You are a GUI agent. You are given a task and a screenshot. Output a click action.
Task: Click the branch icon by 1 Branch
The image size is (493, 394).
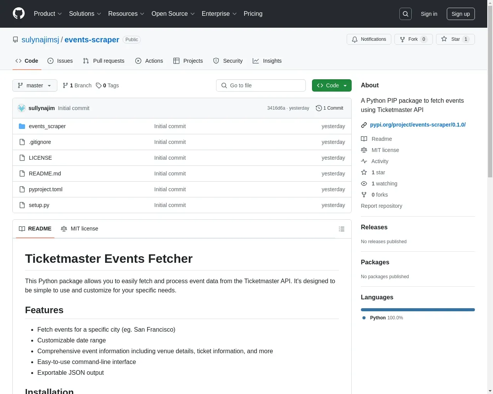click(x=65, y=85)
